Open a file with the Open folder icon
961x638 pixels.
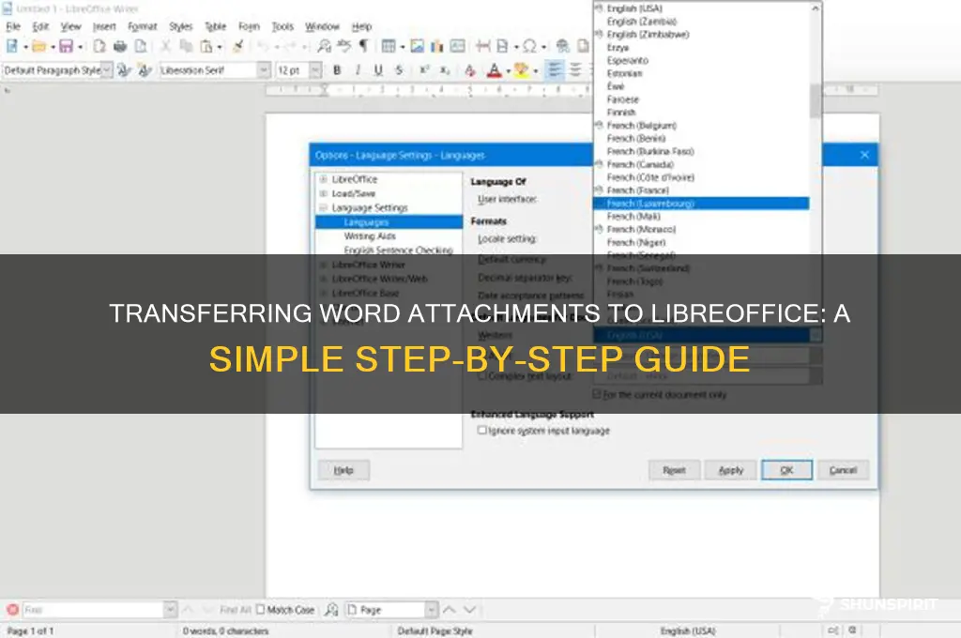click(x=38, y=46)
